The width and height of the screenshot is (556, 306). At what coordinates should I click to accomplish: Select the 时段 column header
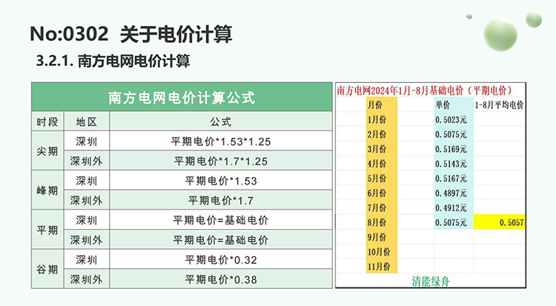click(46, 122)
